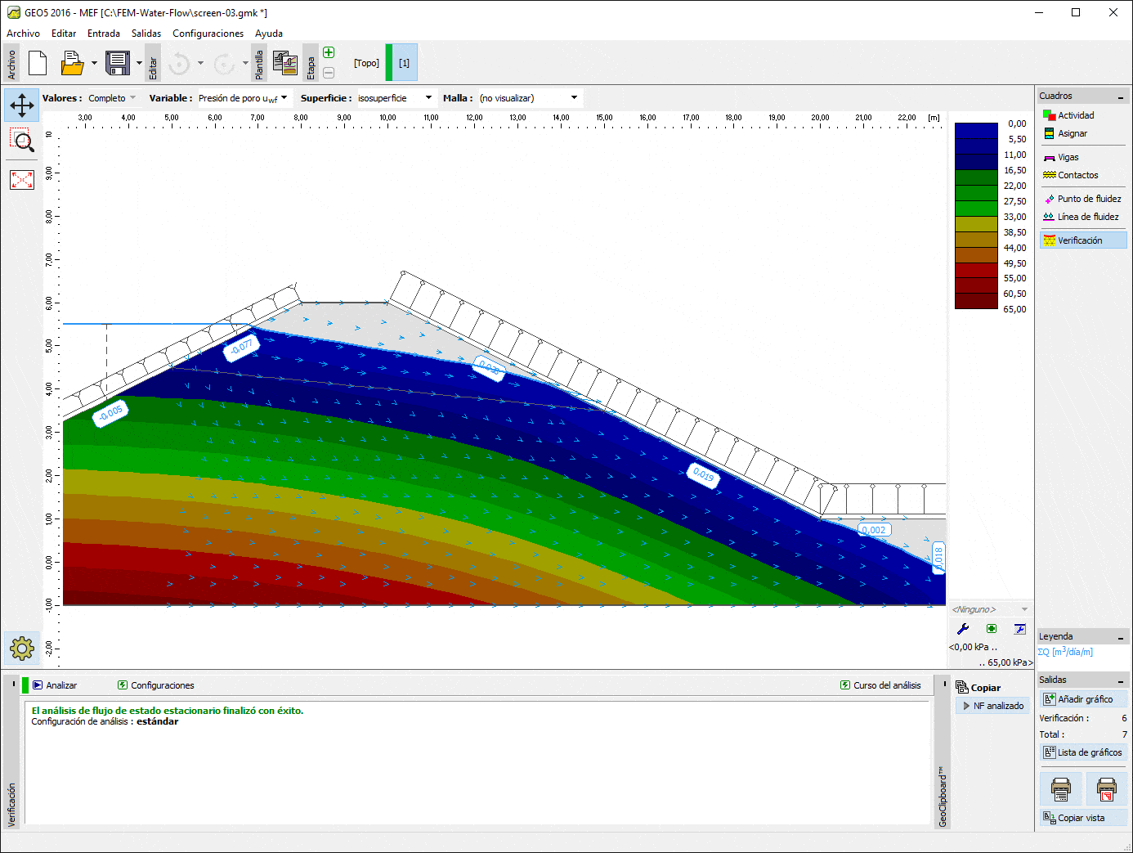
Task: Click the floppy disk save icon
Action: (x=118, y=63)
